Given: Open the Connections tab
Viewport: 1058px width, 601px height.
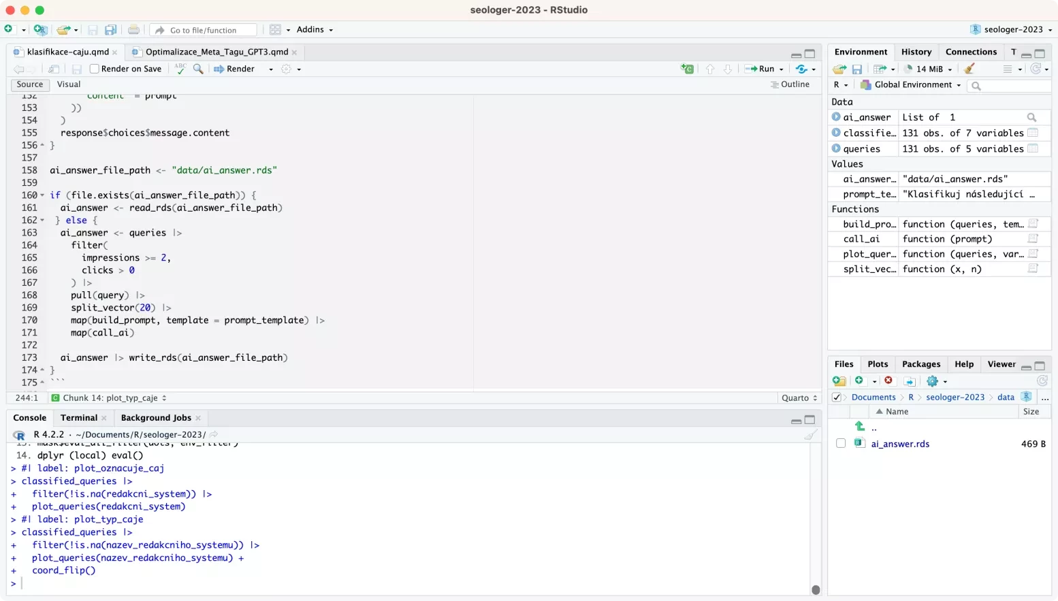Looking at the screenshot, I should point(971,52).
